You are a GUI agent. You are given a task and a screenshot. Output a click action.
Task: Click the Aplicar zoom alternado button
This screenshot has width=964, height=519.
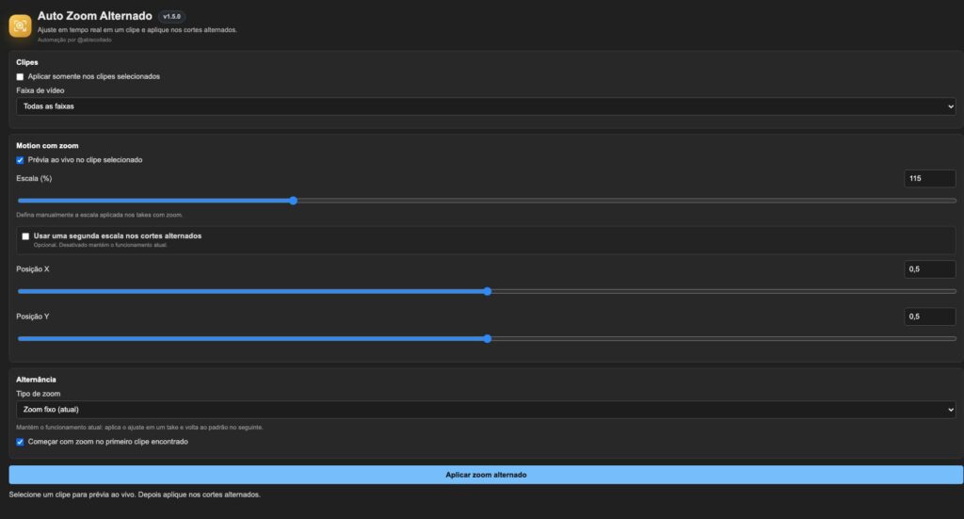tap(486, 475)
